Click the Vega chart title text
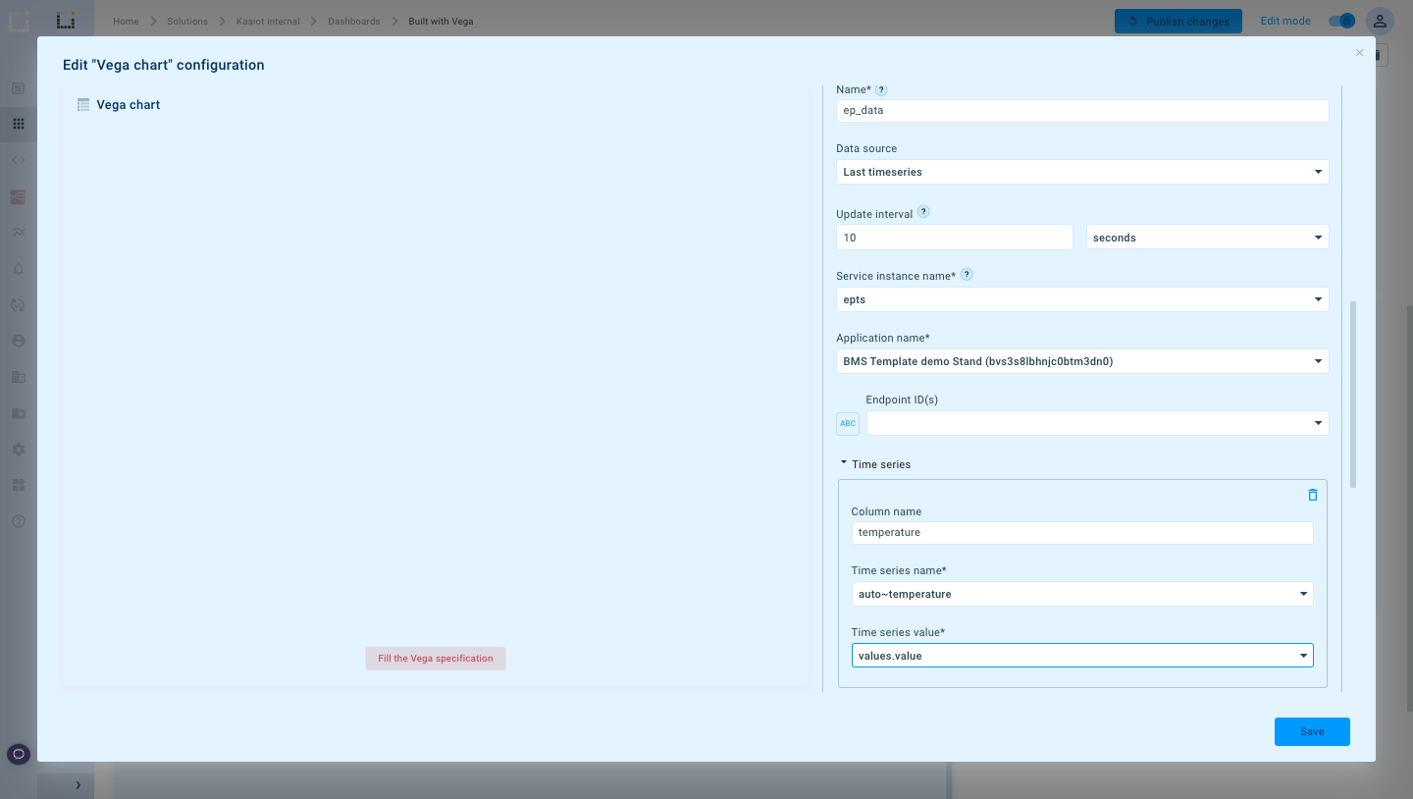This screenshot has width=1413, height=799. point(128,105)
